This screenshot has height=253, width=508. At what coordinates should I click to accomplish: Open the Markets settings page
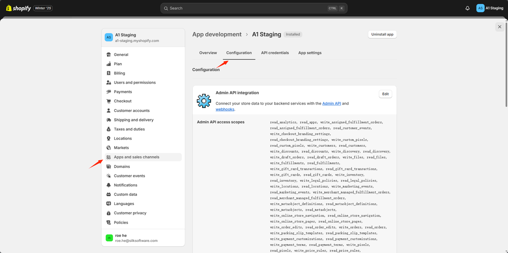pos(143,148)
